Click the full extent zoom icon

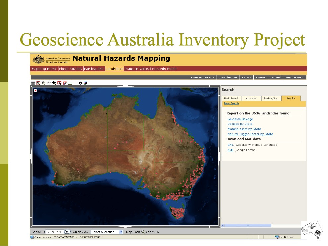33,83
